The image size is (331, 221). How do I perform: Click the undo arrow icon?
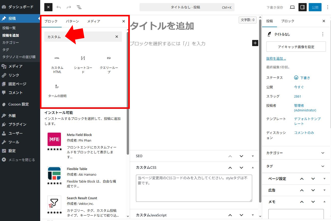(59, 7)
